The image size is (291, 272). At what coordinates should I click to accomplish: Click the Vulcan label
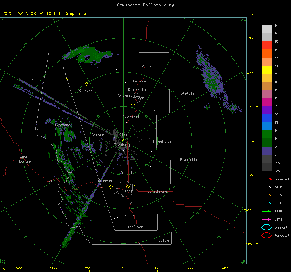165,240
